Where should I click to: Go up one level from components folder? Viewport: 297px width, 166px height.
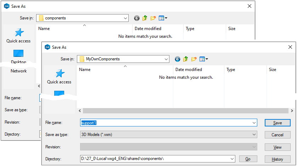click(x=145, y=18)
